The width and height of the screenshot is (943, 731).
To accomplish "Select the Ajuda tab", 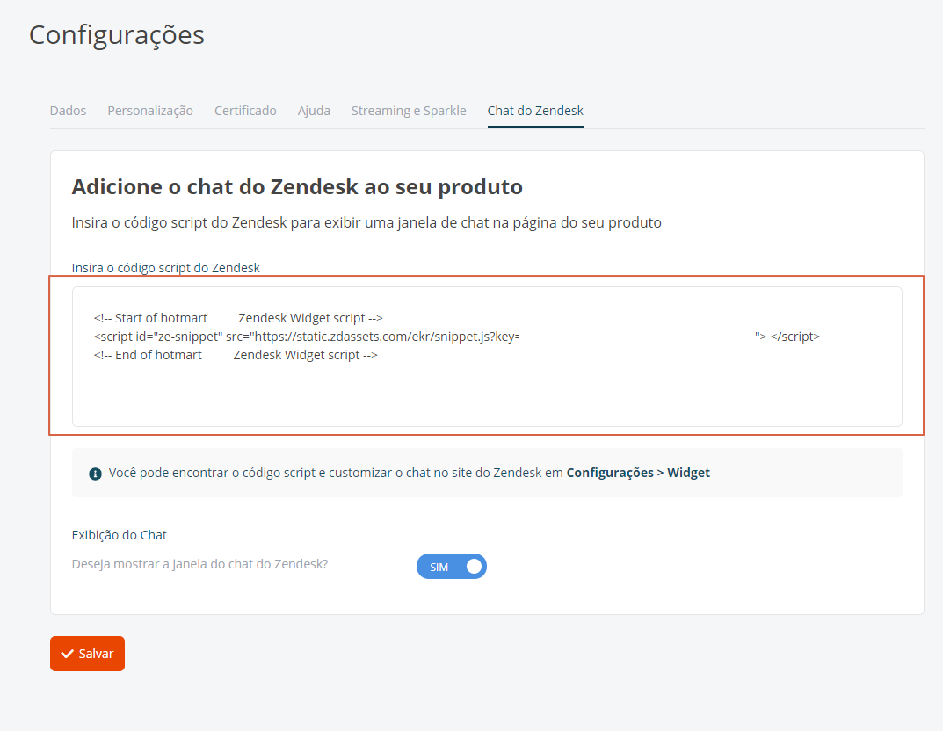I will [314, 111].
